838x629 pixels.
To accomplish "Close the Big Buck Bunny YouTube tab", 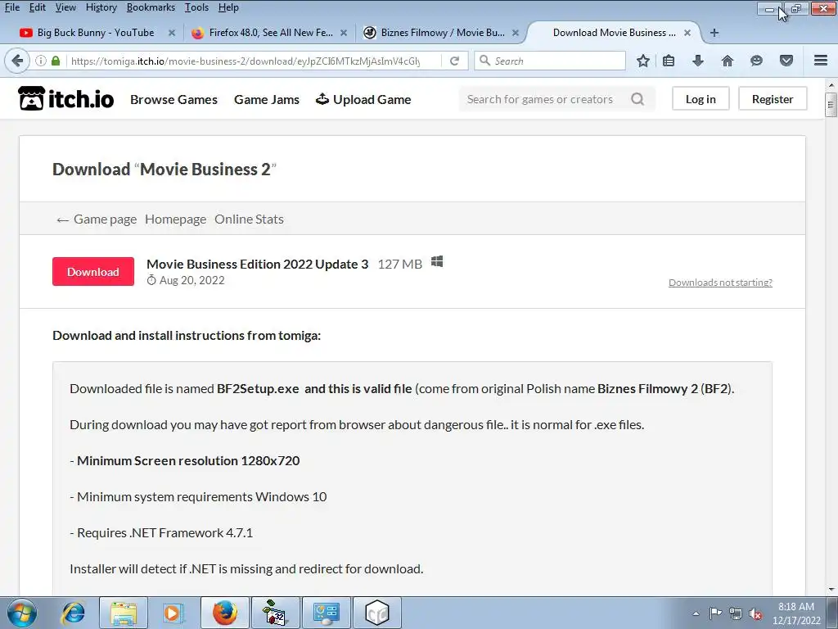I will [x=172, y=33].
